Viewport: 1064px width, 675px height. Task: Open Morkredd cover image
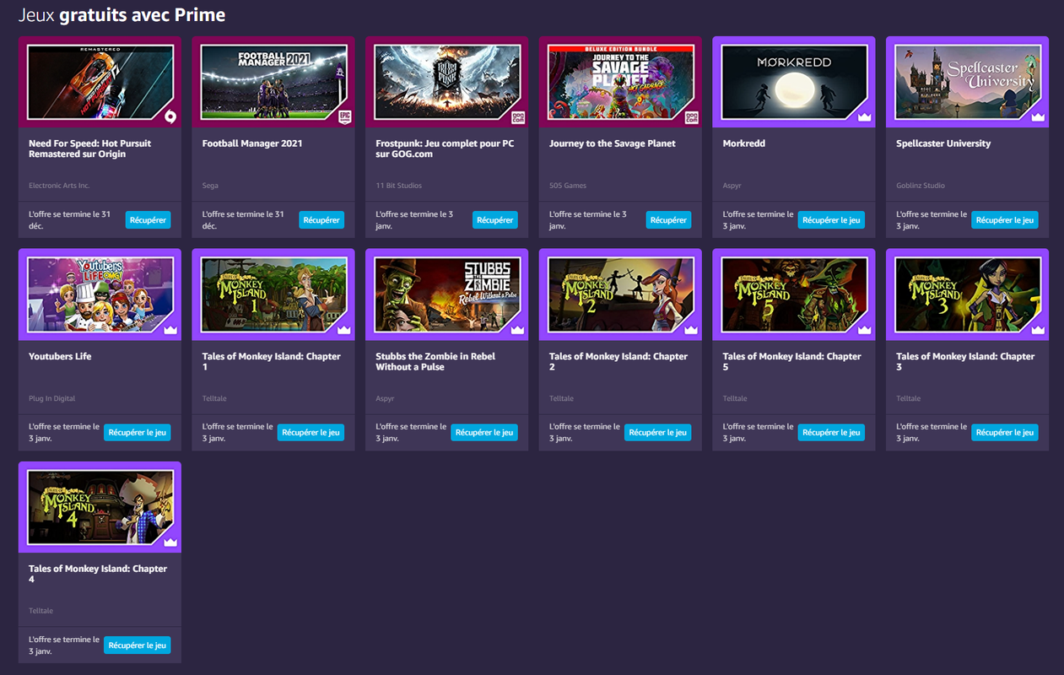point(794,83)
